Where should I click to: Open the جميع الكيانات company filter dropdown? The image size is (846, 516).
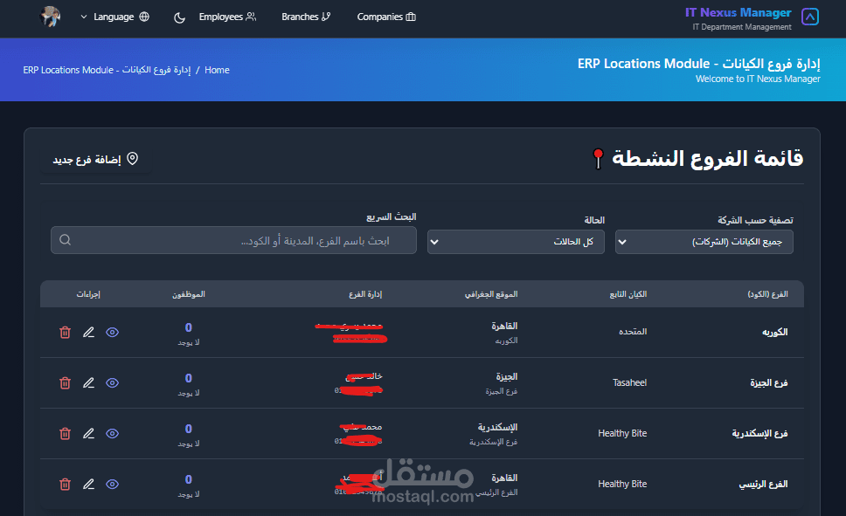[704, 241]
